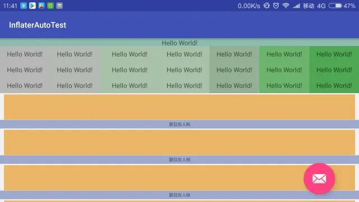Tap the 4G network type label

click(321, 6)
